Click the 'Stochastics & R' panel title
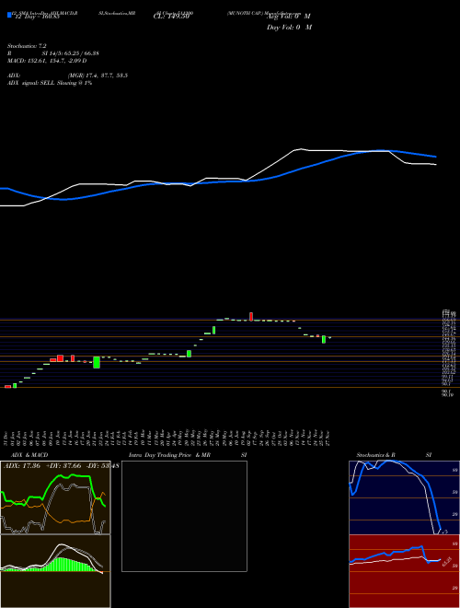 tap(375, 455)
